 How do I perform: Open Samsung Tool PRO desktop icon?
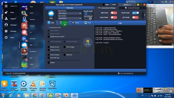click(24, 86)
